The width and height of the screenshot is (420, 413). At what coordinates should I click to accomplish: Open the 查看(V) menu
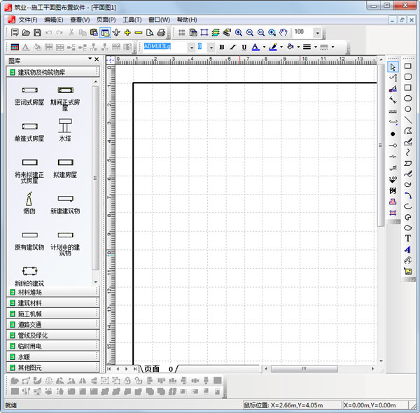80,20
